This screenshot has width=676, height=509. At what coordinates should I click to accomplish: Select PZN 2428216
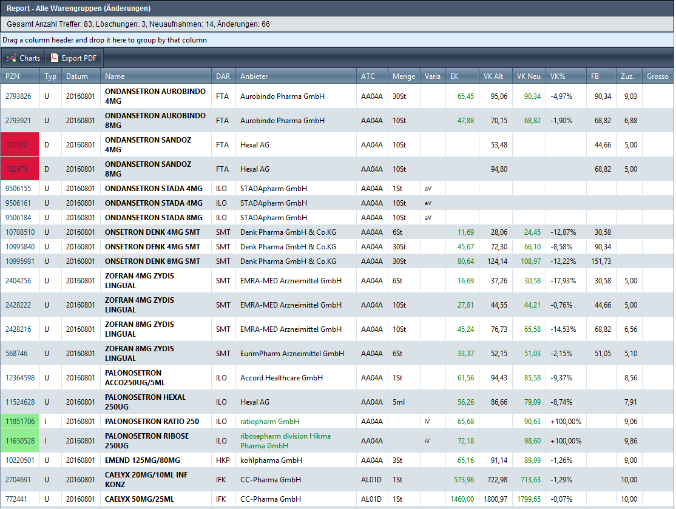(x=18, y=329)
